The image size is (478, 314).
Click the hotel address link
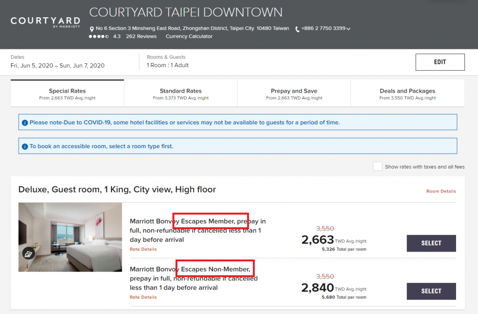point(192,28)
